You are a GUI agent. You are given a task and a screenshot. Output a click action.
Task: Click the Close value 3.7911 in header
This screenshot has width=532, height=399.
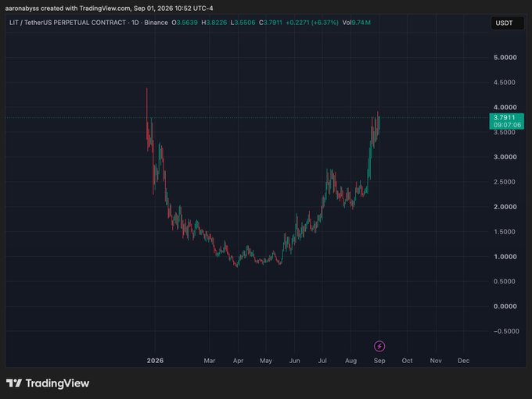(273, 23)
